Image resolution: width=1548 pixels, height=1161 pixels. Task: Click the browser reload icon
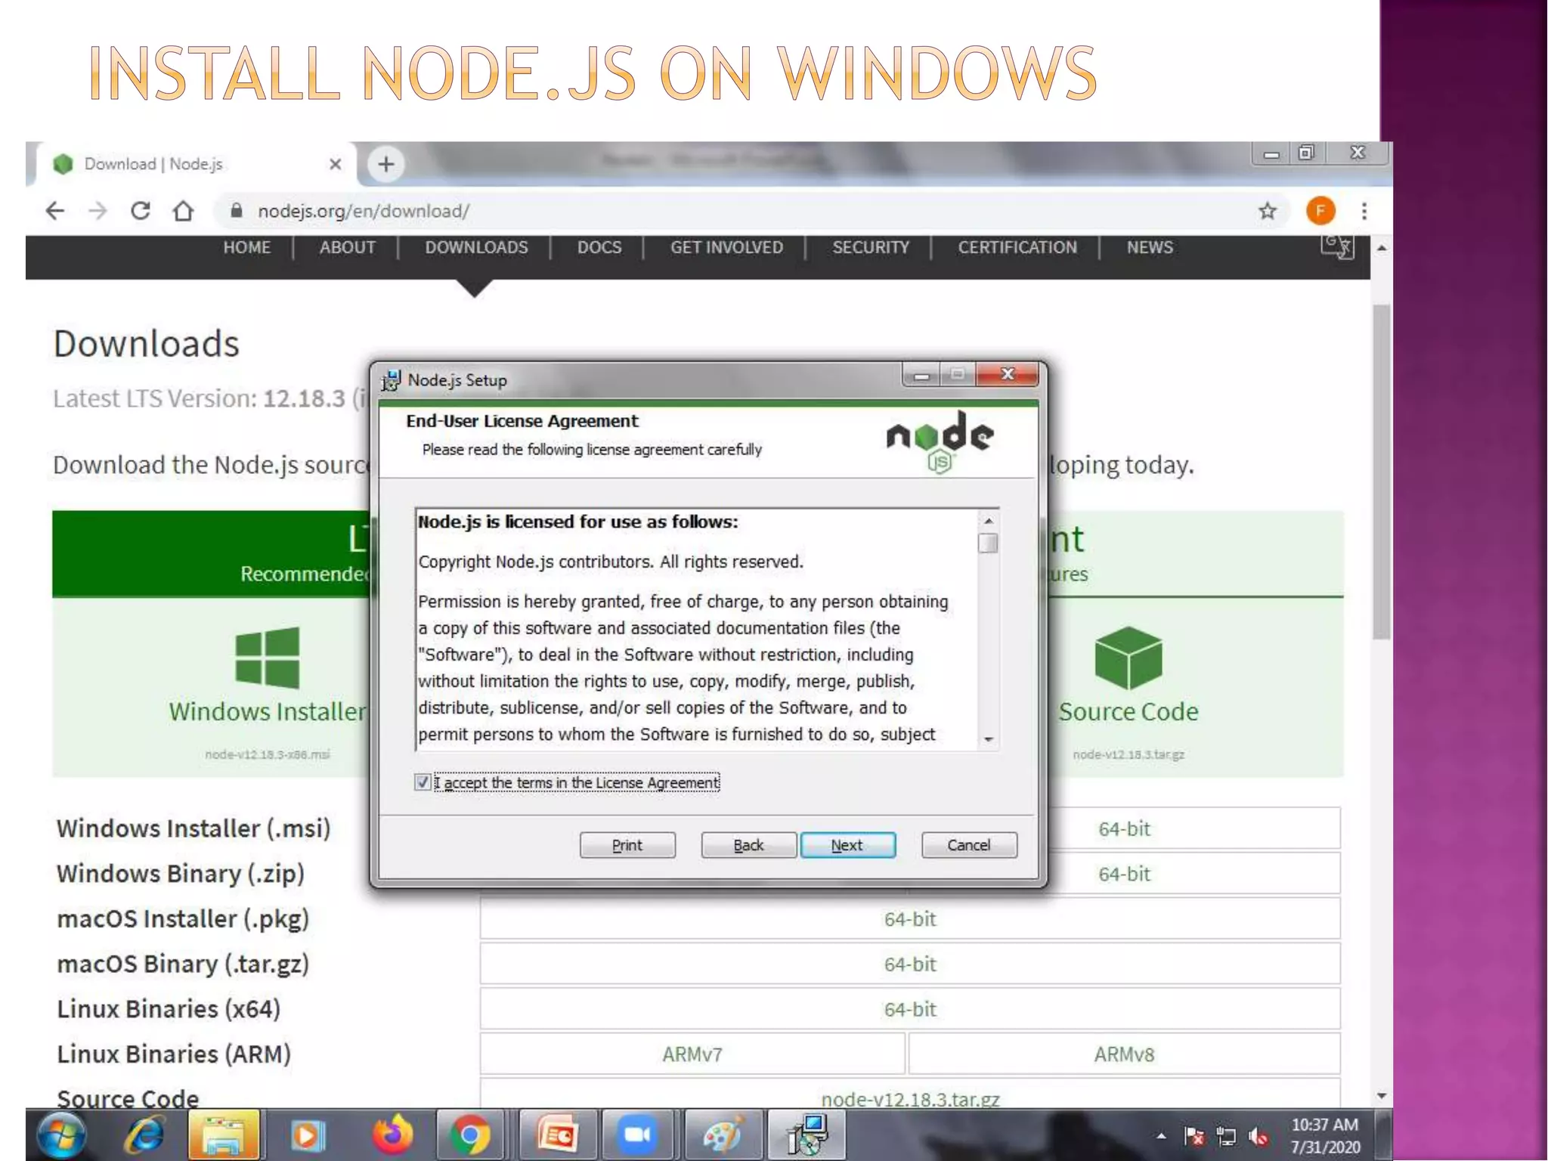click(x=141, y=211)
